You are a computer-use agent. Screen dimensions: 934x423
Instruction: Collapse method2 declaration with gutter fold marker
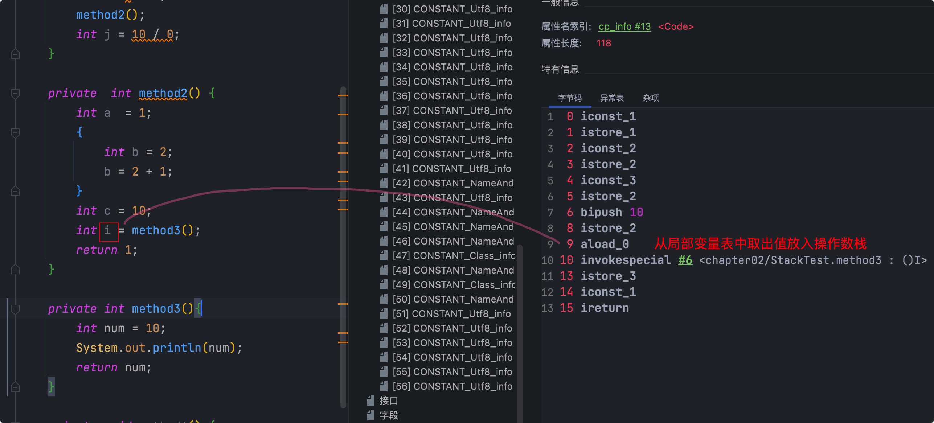click(15, 94)
